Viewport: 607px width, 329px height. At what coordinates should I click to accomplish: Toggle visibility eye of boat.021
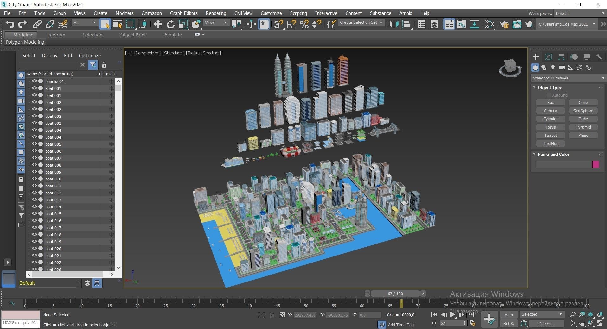click(x=35, y=255)
